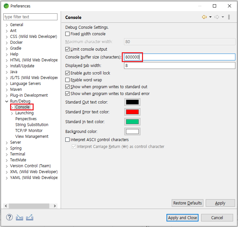Click the export preferences icon
This screenshot has height=227, width=238.
[29, 218]
